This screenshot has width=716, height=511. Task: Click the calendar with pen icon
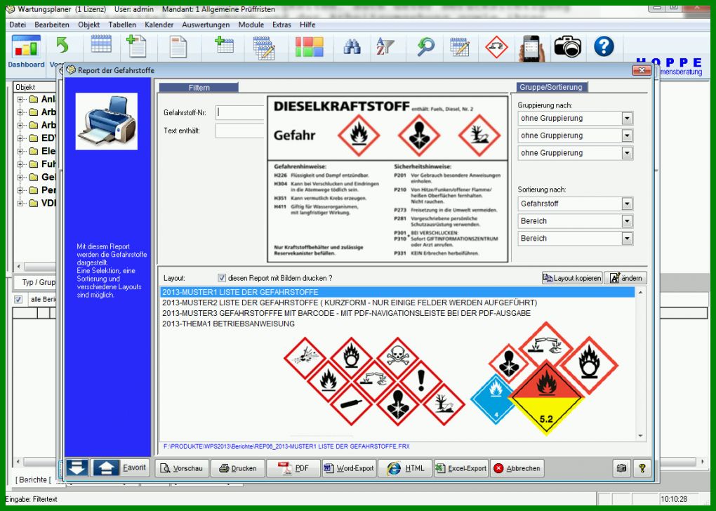tap(459, 46)
